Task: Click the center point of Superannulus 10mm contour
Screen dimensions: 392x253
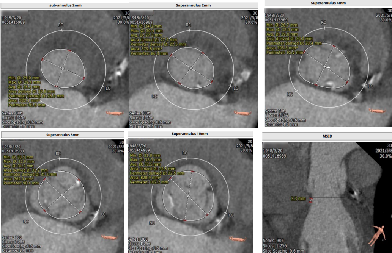Action: 189,196
